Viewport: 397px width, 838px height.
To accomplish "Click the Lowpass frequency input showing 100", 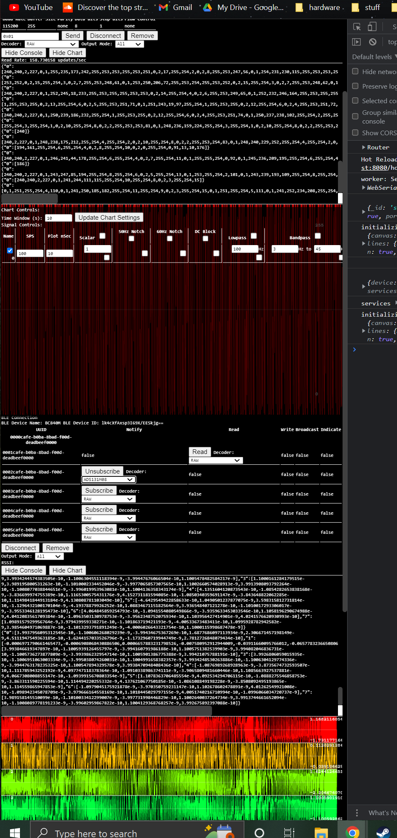I will pos(245,249).
